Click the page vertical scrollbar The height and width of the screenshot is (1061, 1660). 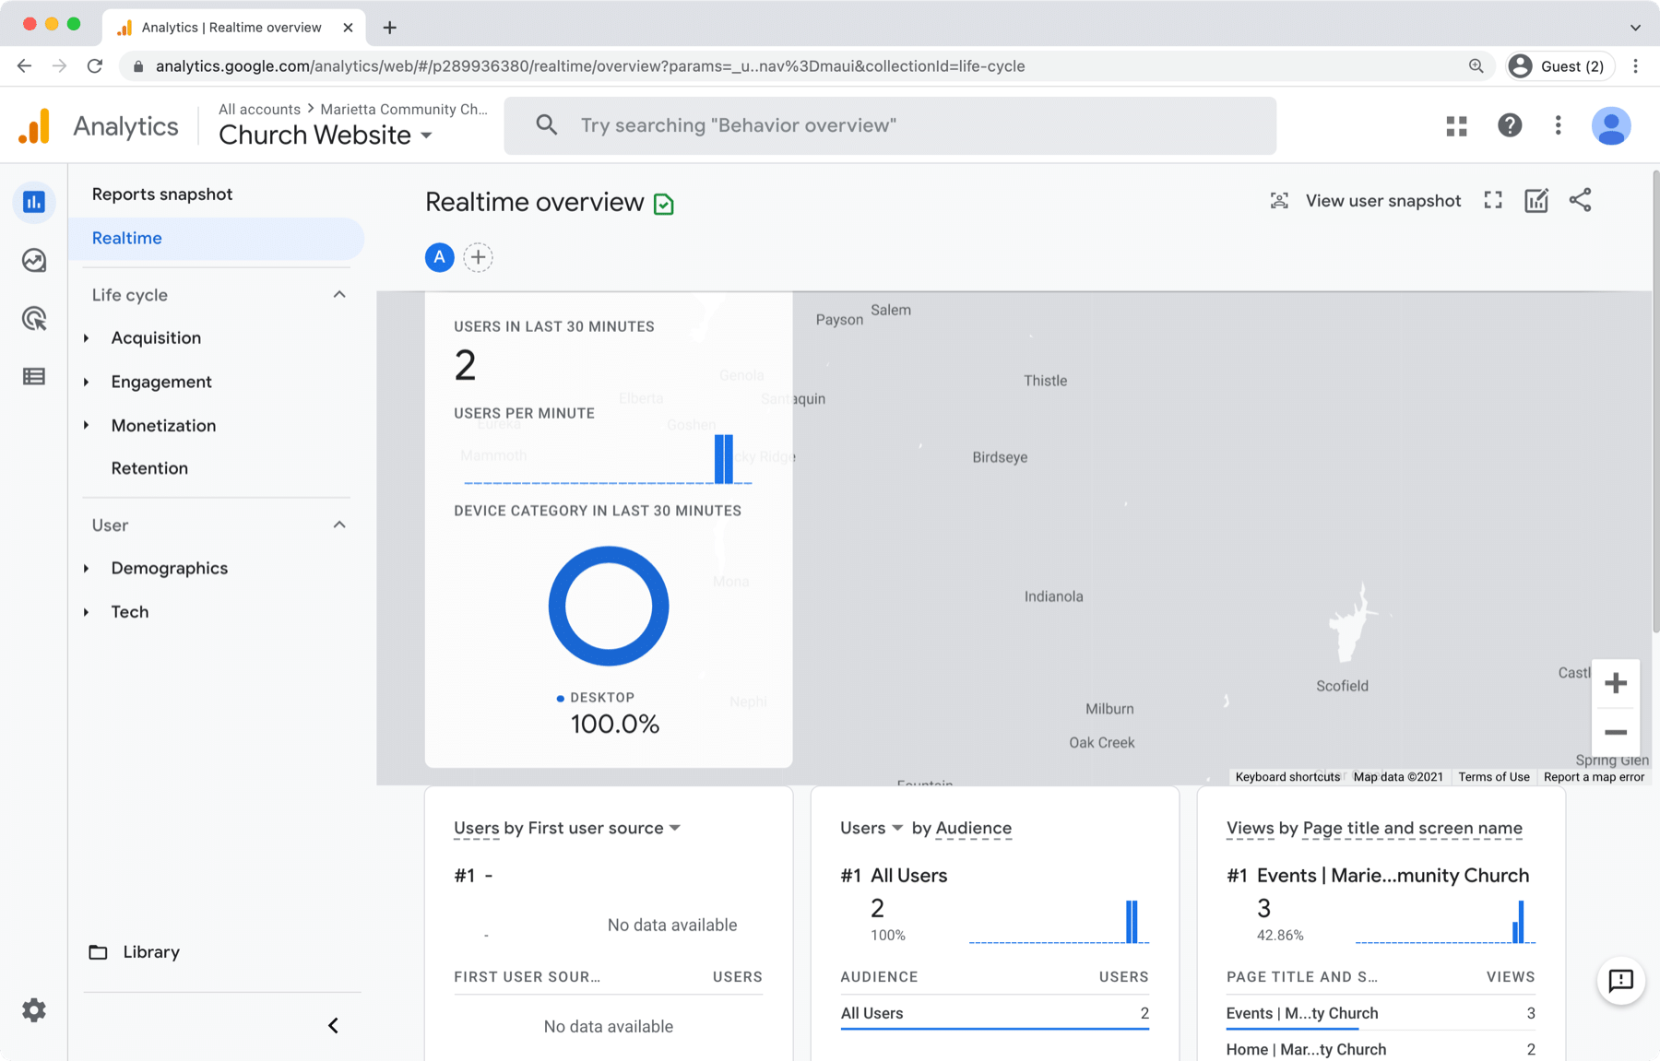(x=1654, y=402)
